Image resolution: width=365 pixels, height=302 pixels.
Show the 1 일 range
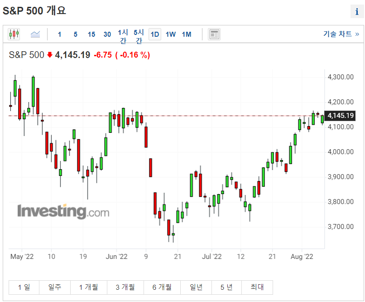pos(24,287)
